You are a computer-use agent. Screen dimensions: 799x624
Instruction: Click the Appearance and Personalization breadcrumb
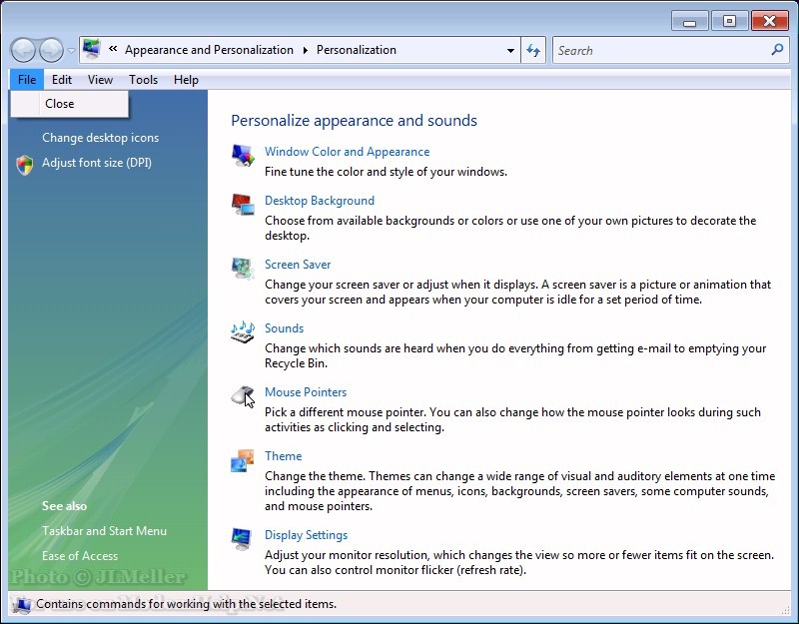click(209, 50)
